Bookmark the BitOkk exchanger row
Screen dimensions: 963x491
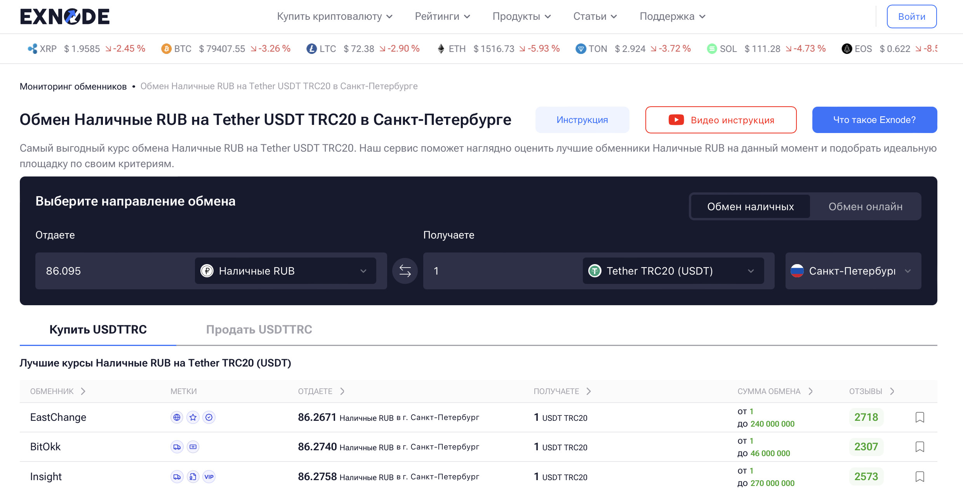tap(920, 447)
